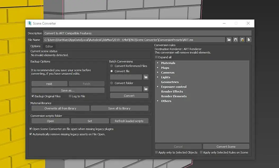279x168 pixels.
Task: Click the Fetch button
Action: [87, 84]
